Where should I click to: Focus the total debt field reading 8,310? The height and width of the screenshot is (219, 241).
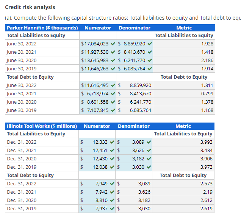click(x=97, y=200)
